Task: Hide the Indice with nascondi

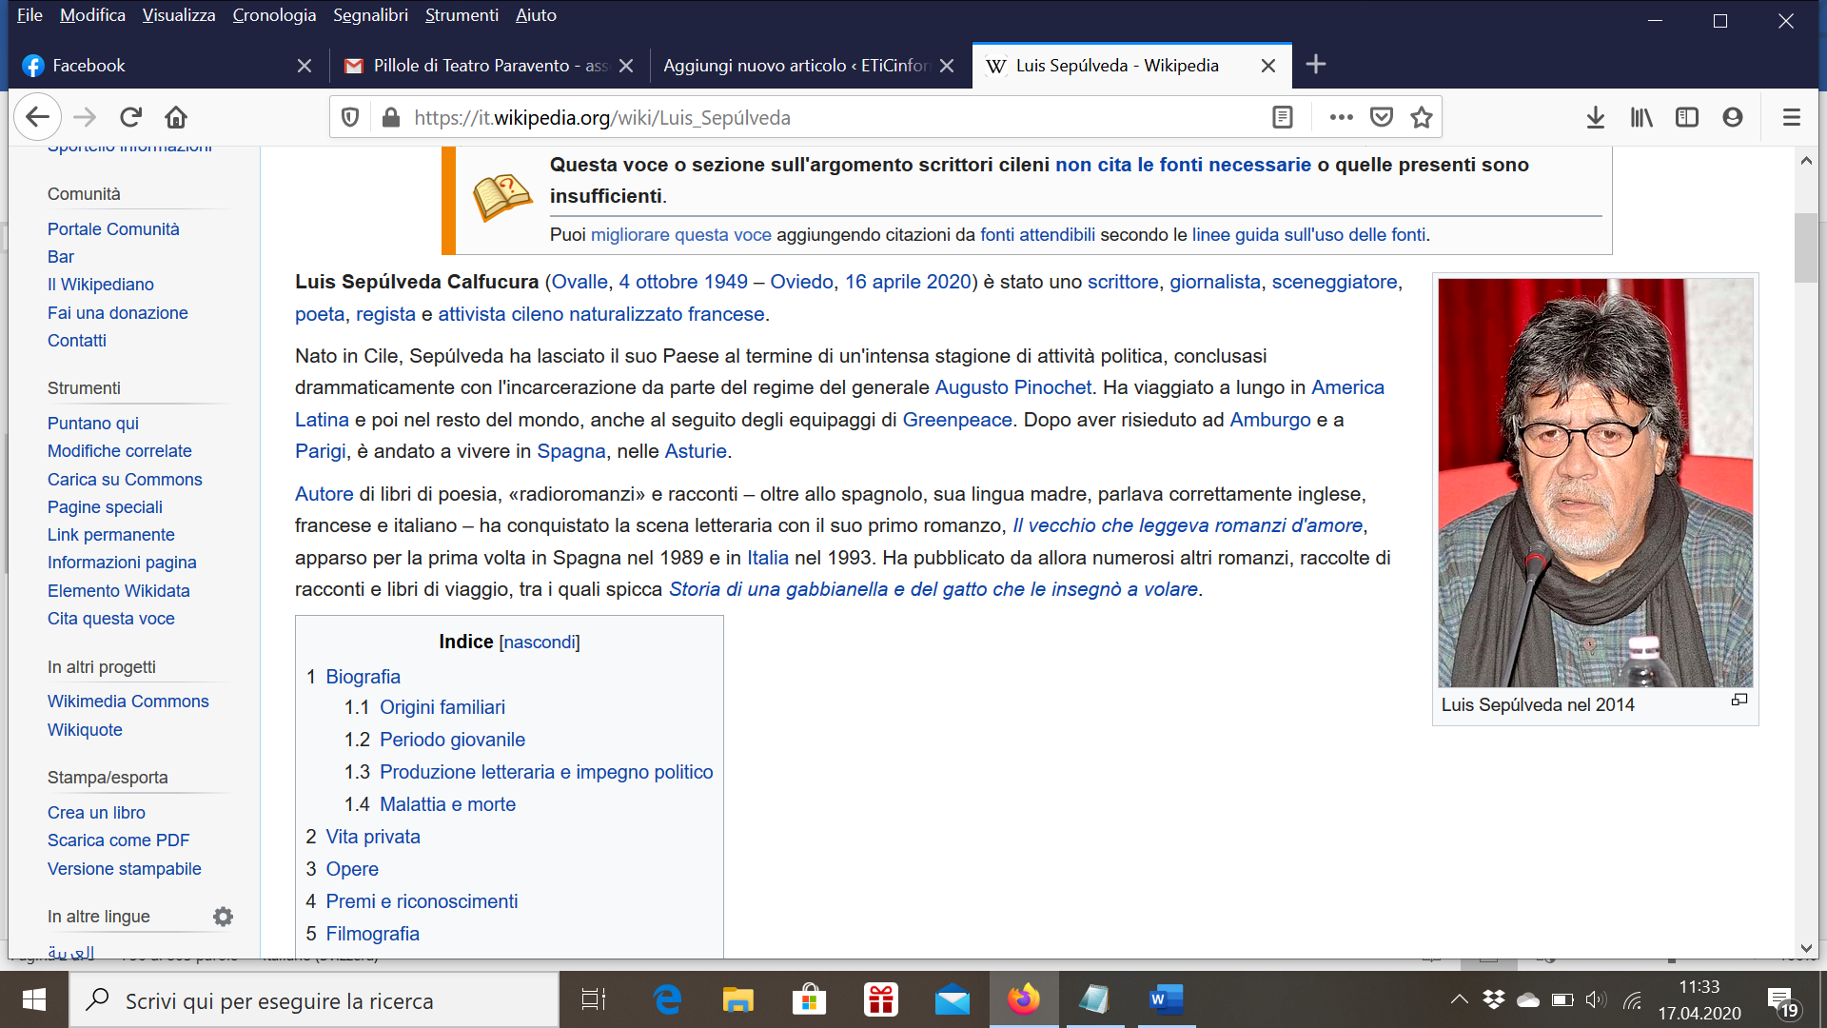Action: 540,642
